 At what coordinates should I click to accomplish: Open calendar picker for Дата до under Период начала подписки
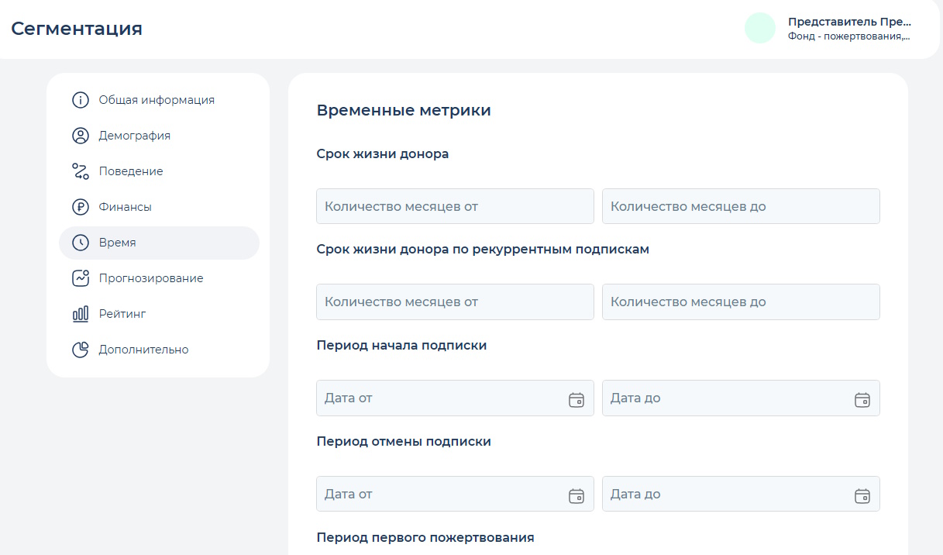click(x=862, y=398)
